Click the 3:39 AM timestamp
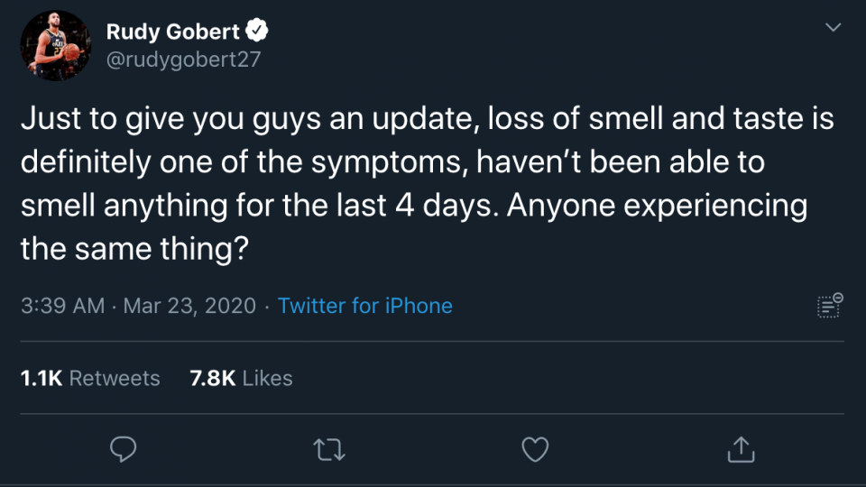Screen dimensions: 866x487 click(62, 306)
